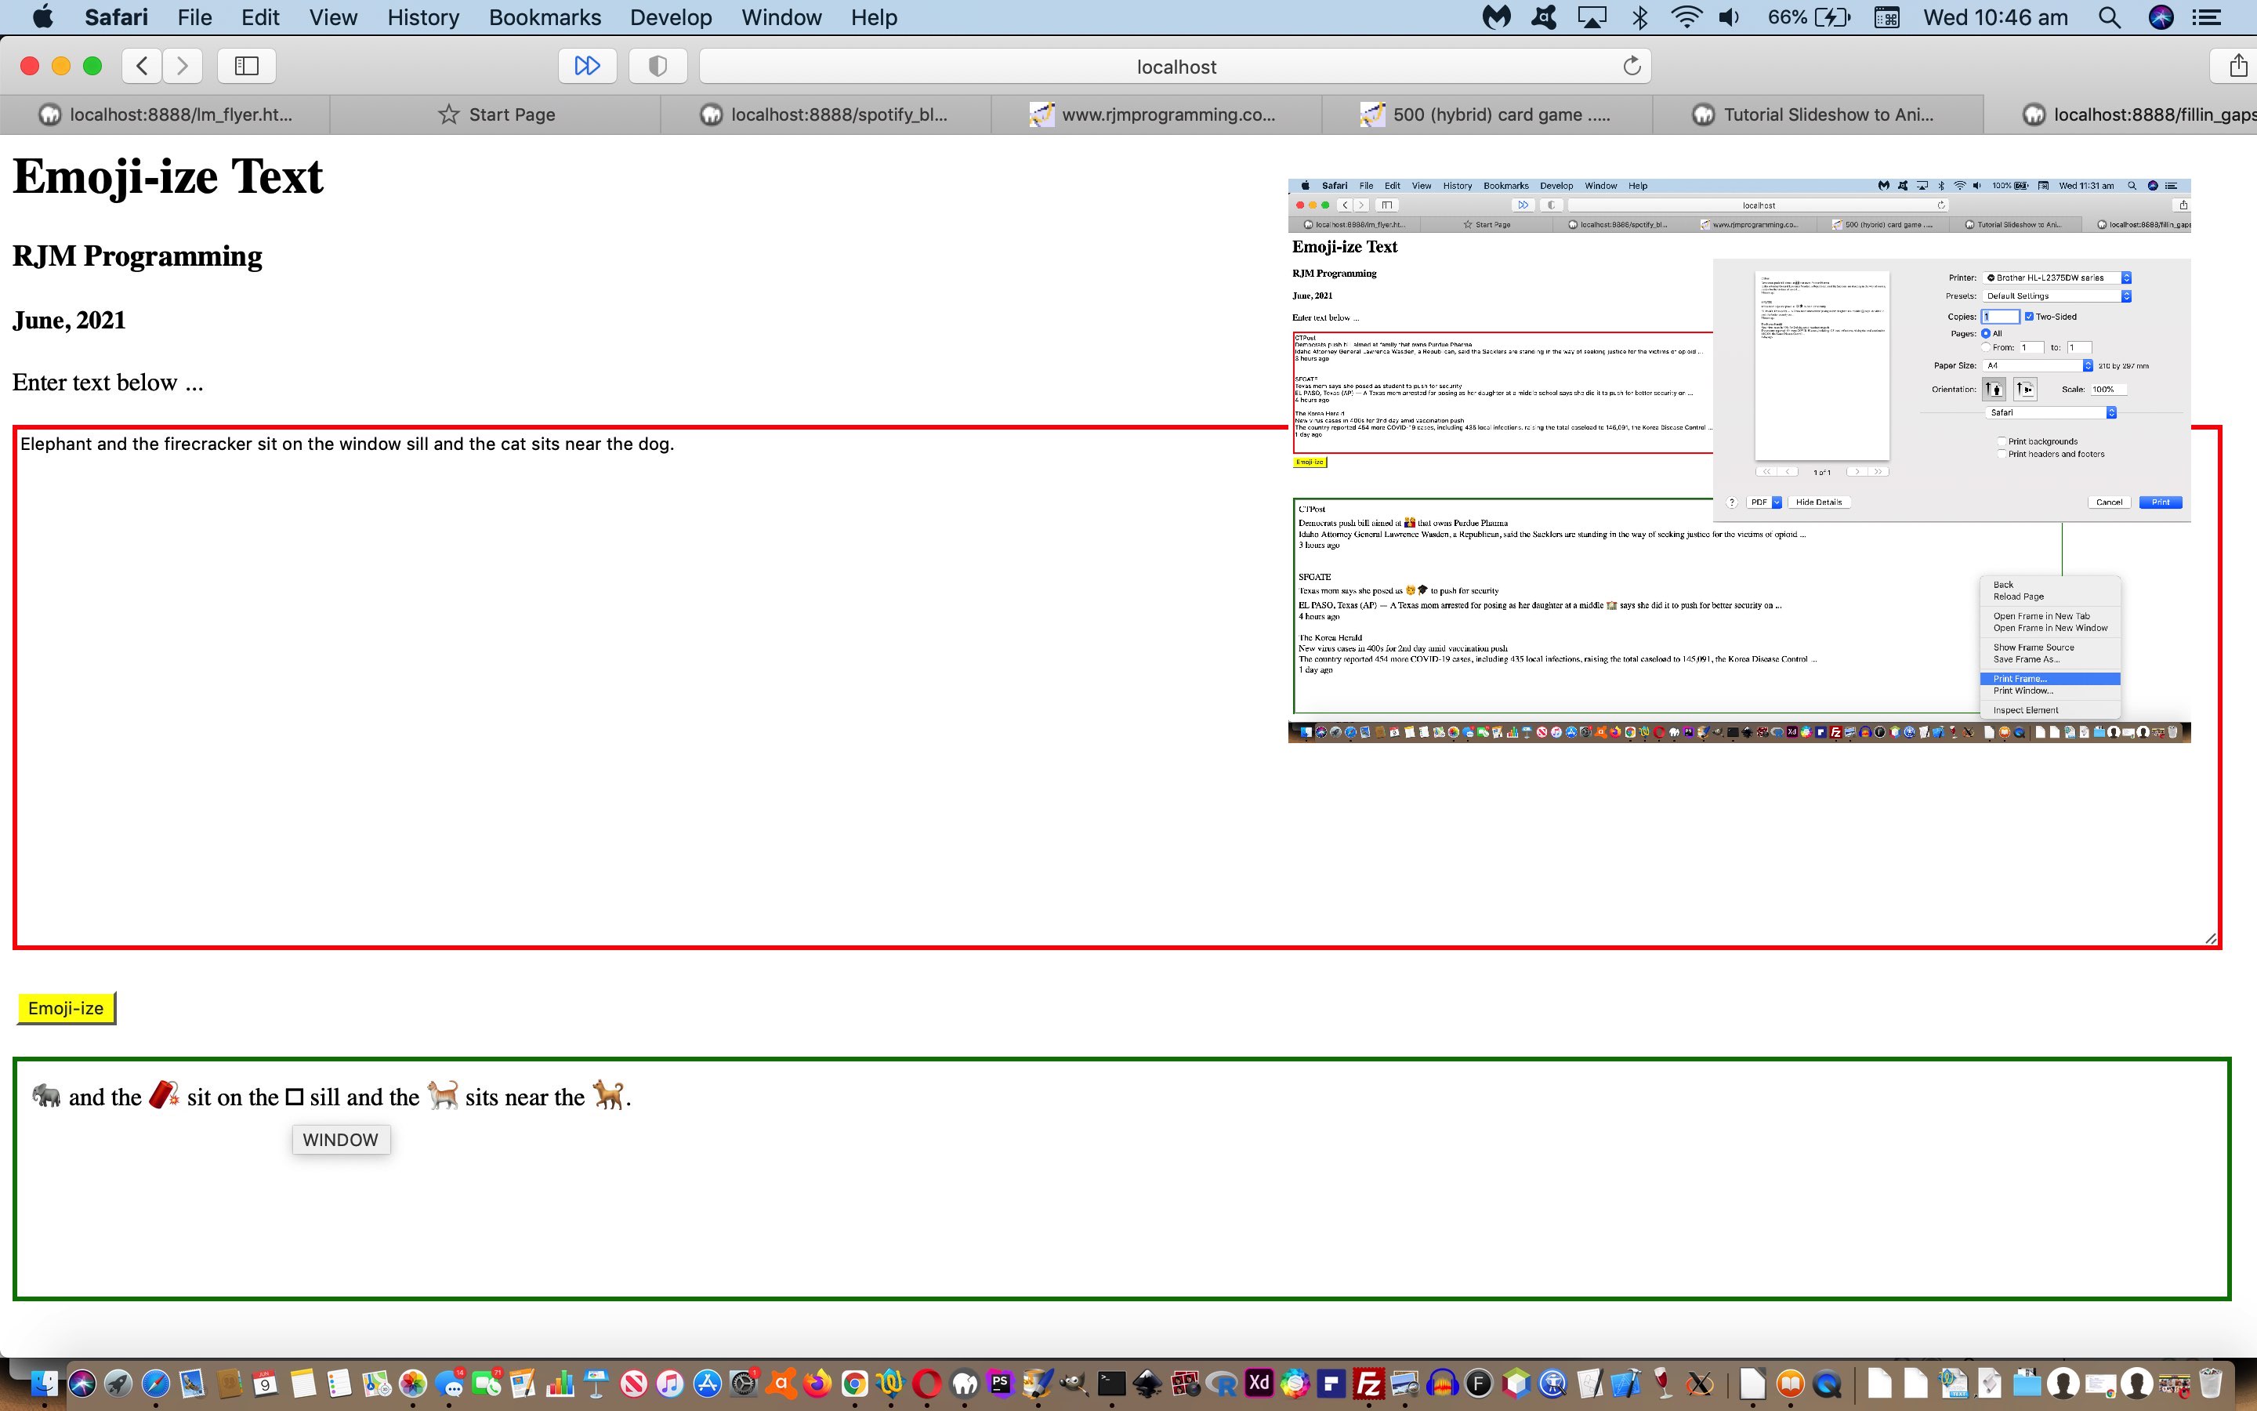The width and height of the screenshot is (2257, 1411).
Task: Click the Avast menu bar icon
Action: click(x=1544, y=16)
